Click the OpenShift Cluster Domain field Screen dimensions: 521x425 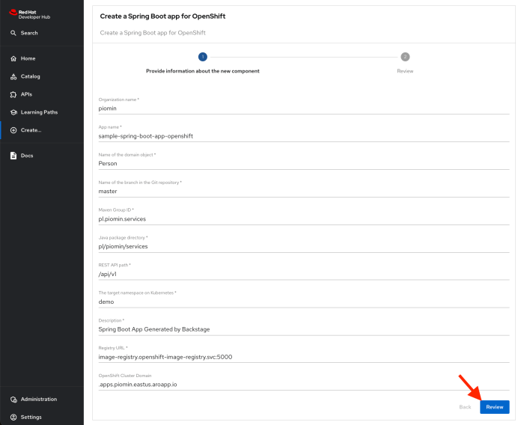click(x=293, y=385)
